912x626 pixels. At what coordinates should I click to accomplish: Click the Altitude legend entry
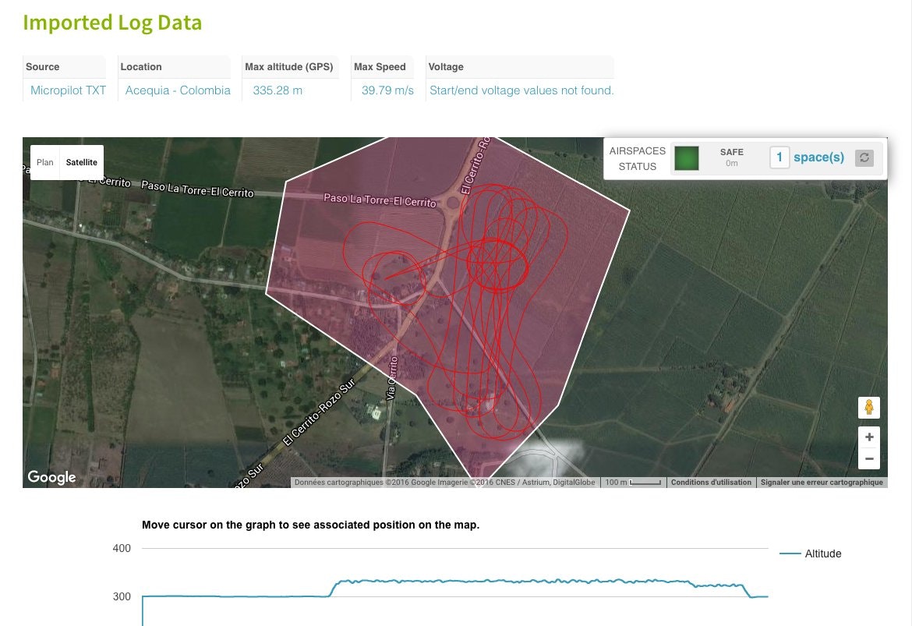[x=810, y=553]
